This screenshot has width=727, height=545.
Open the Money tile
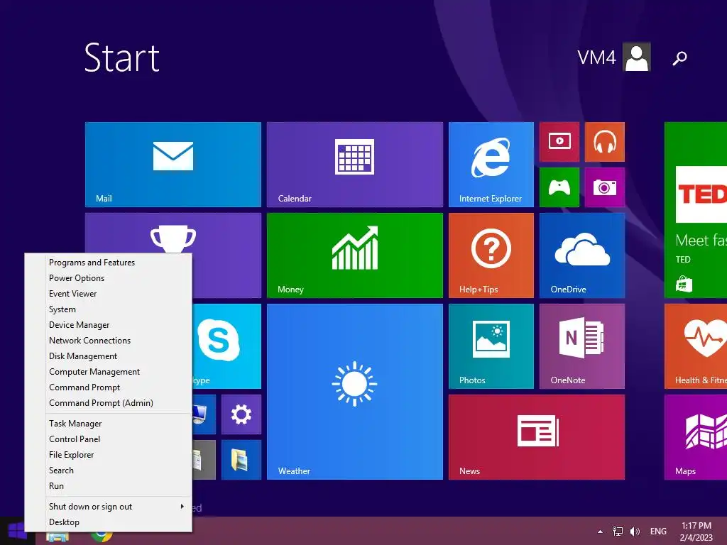click(355, 255)
